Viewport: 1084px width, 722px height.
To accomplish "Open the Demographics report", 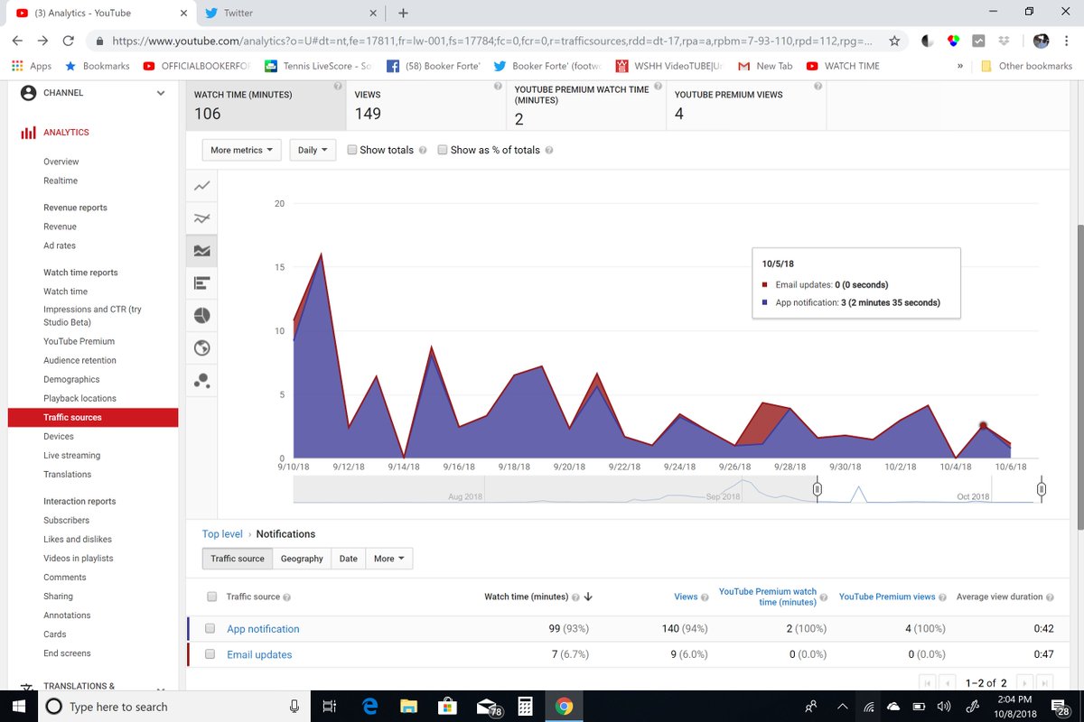I will click(x=71, y=379).
